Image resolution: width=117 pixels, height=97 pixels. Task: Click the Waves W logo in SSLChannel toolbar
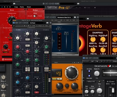(14, 26)
